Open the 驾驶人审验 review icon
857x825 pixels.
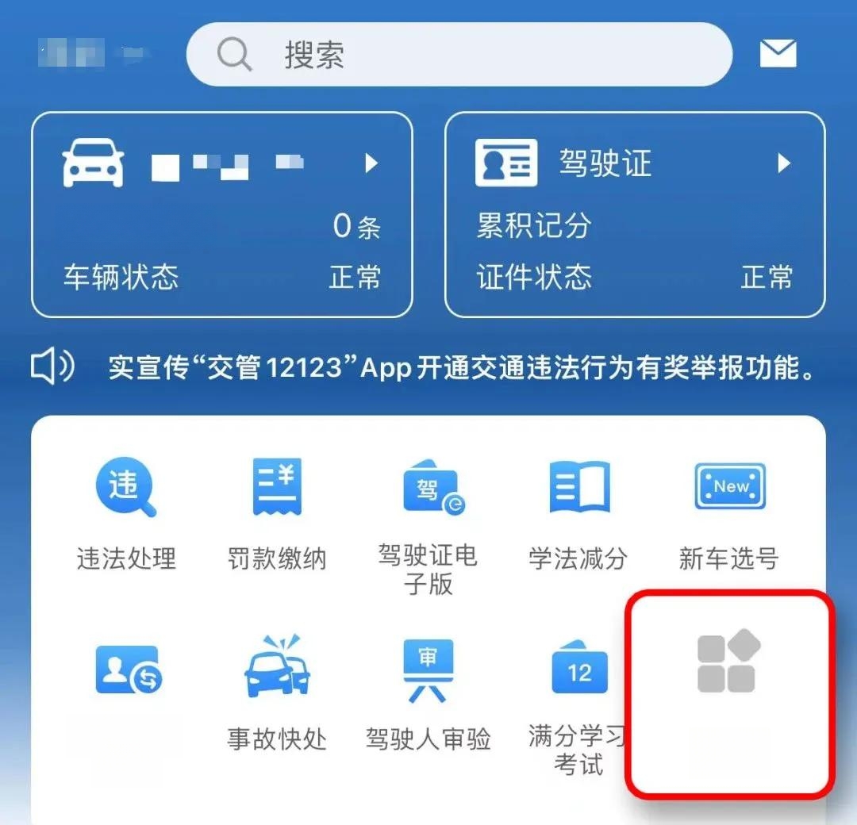coord(428,670)
